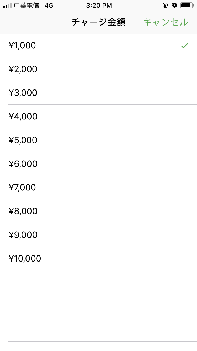Tap the rotation lock status icon

coord(165,5)
